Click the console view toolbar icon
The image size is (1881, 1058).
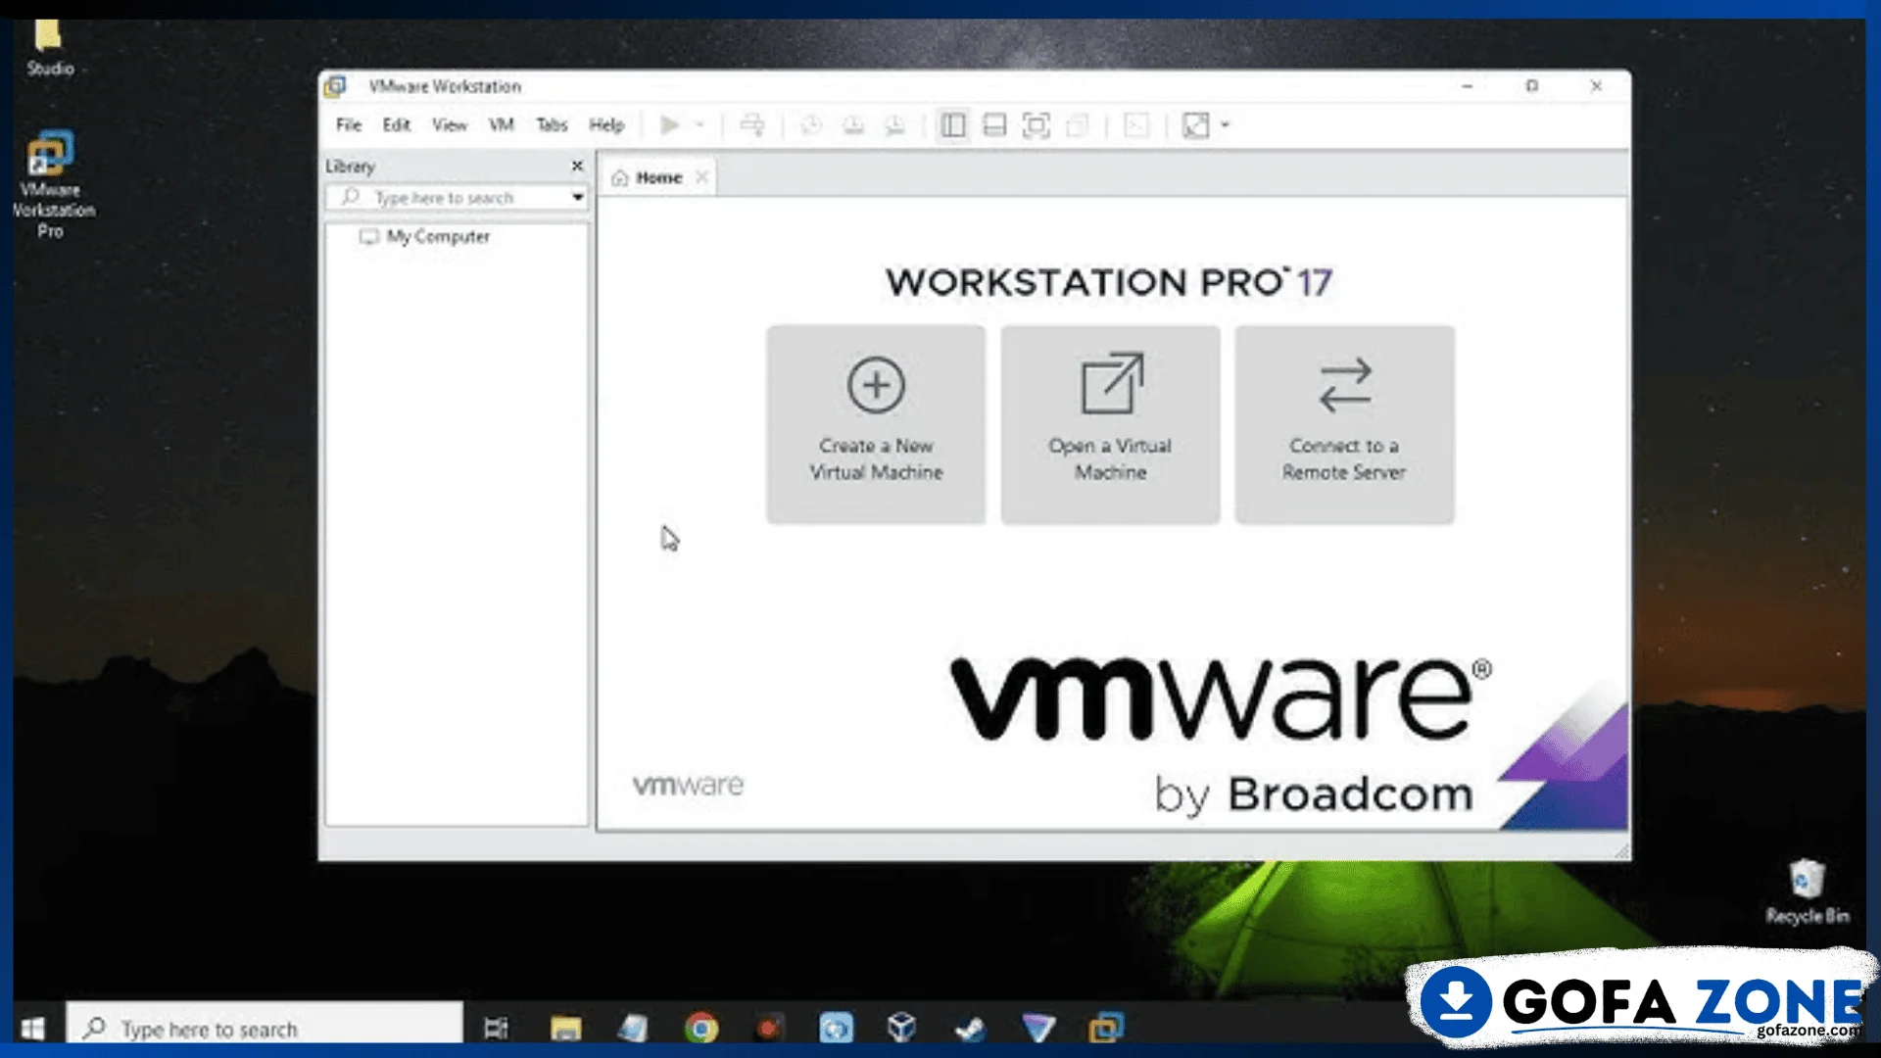[1136, 125]
